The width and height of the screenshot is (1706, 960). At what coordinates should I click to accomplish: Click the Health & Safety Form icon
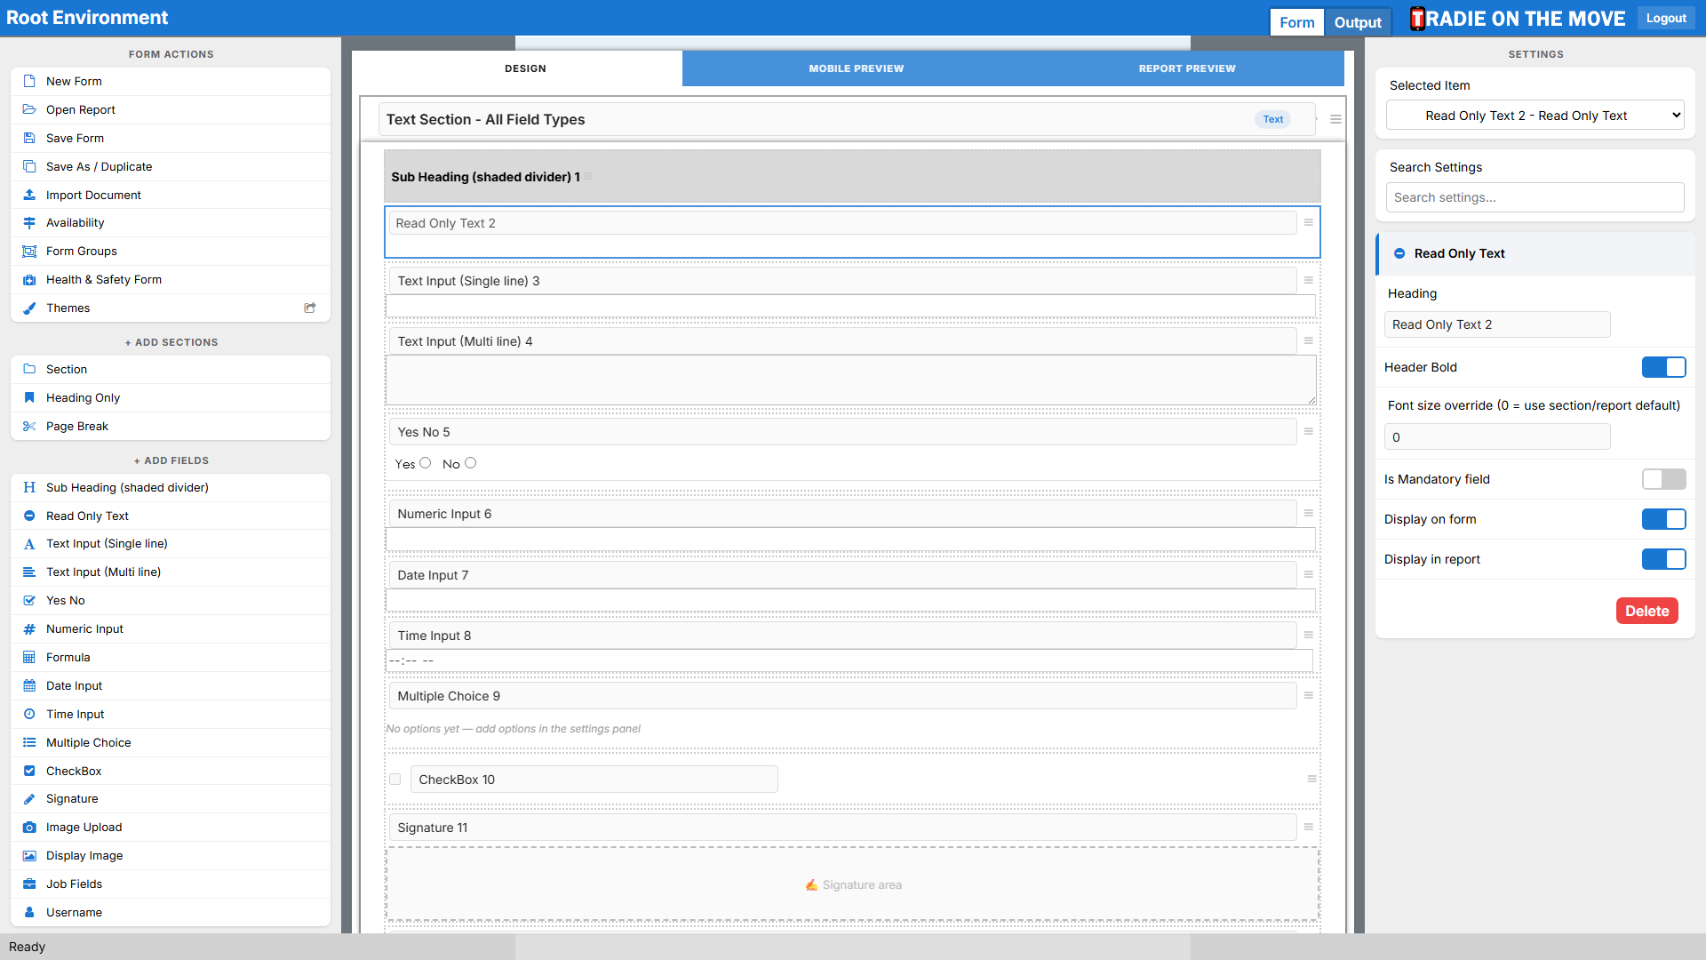29,280
